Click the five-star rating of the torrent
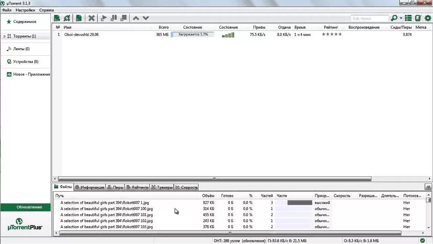433x244 pixels. (x=332, y=34)
